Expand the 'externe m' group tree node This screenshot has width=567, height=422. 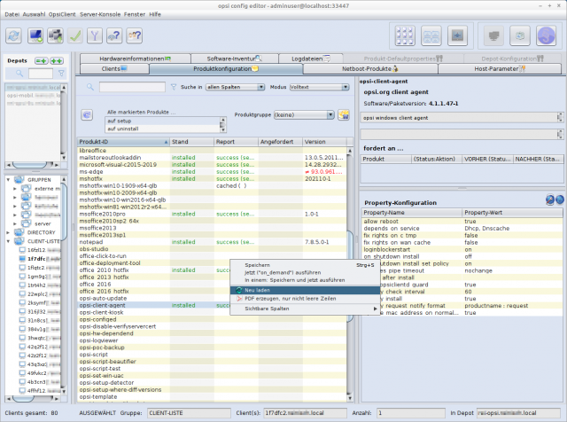click(x=15, y=189)
